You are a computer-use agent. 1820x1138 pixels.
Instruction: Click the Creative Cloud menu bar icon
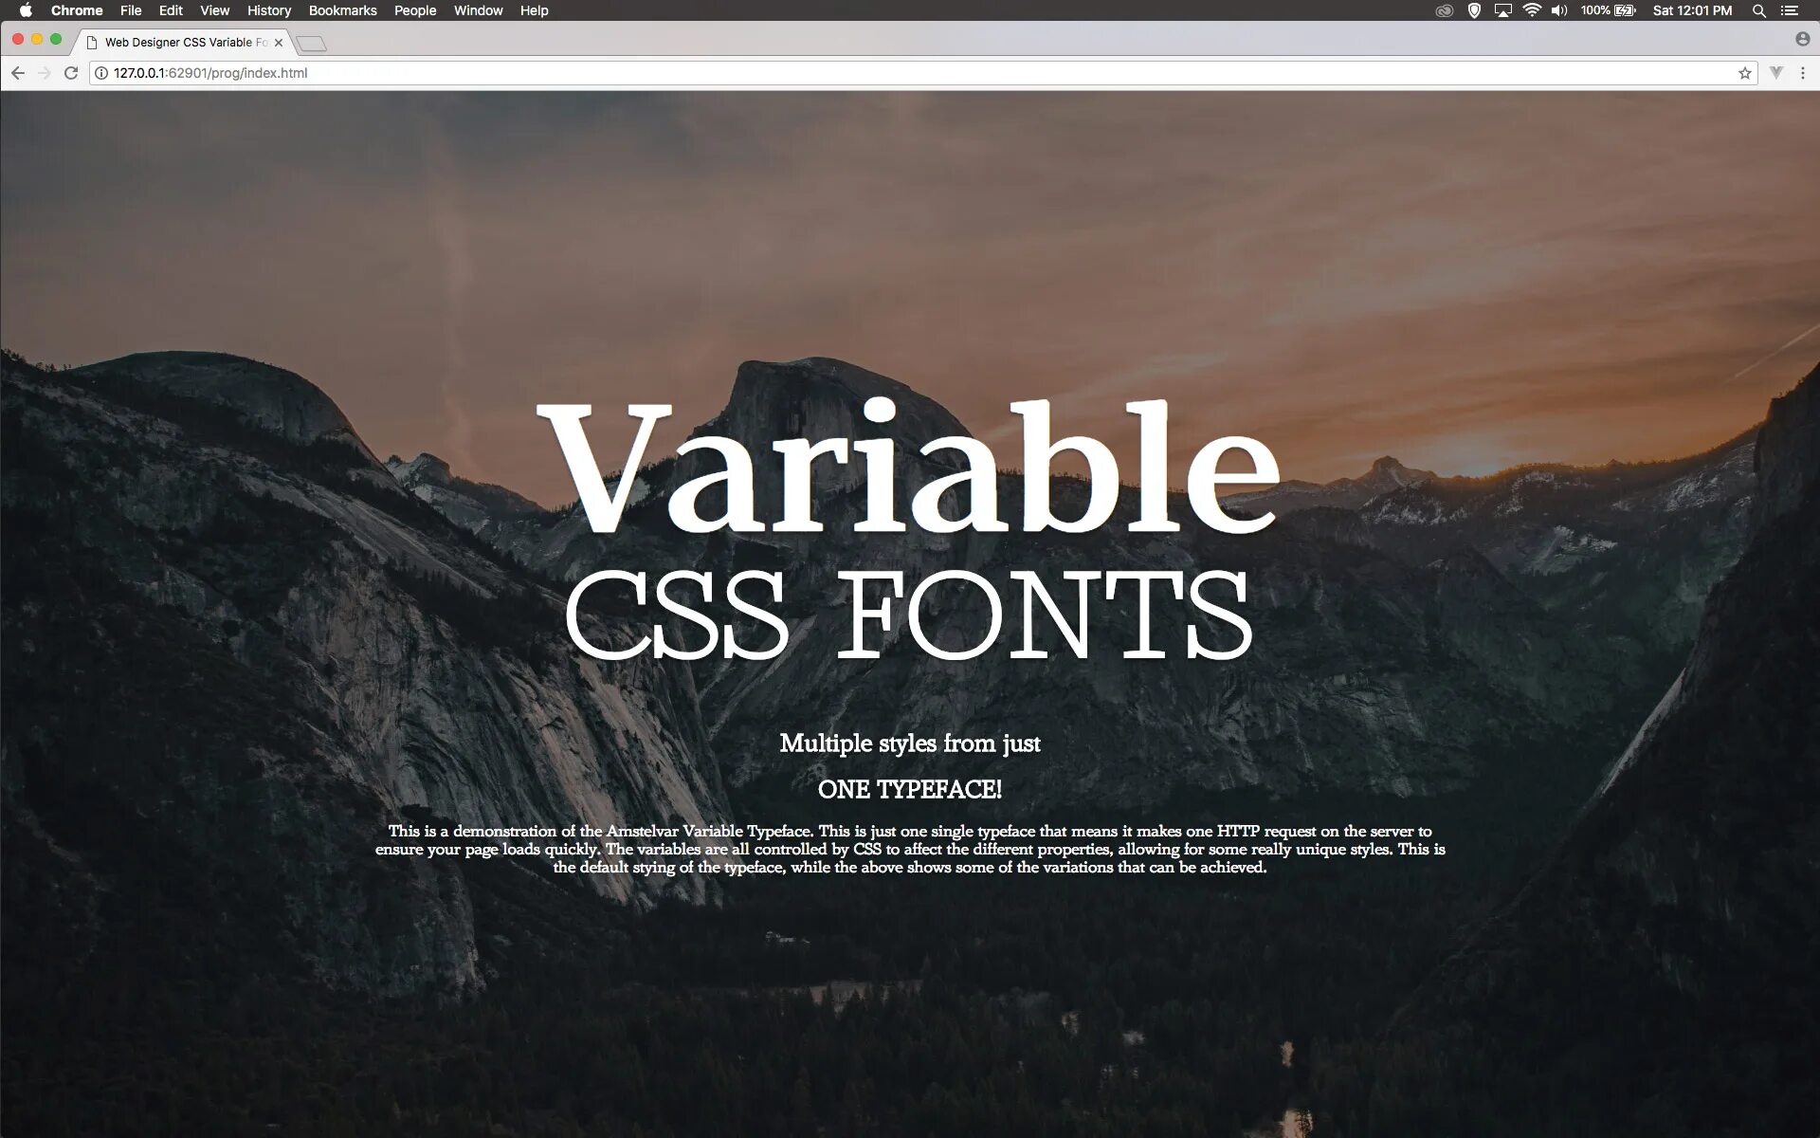pos(1443,10)
